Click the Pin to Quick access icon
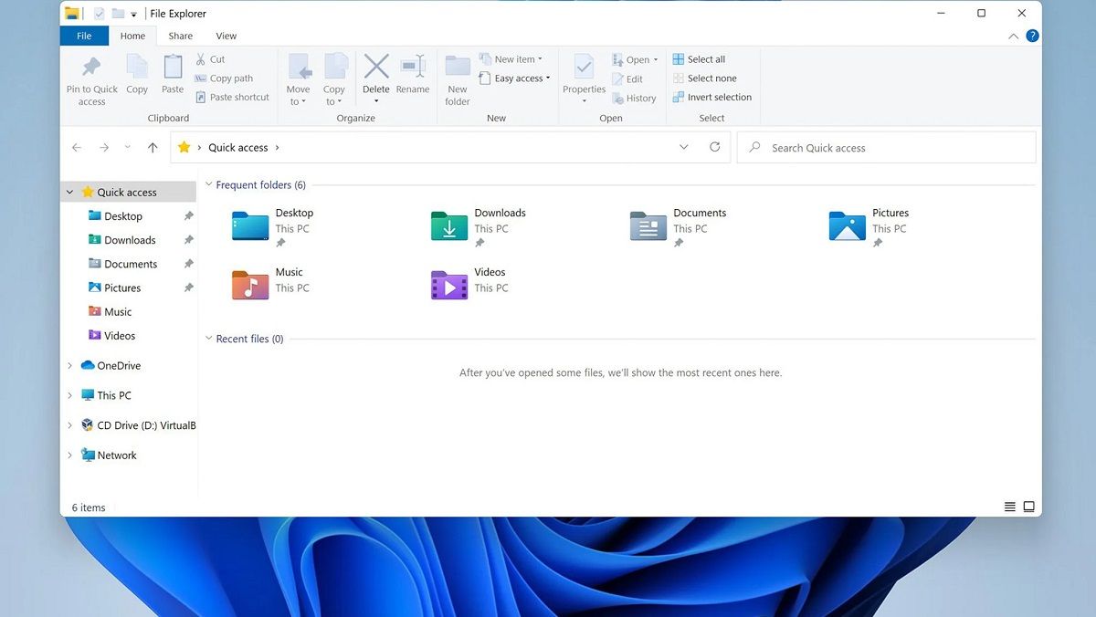 point(91,67)
